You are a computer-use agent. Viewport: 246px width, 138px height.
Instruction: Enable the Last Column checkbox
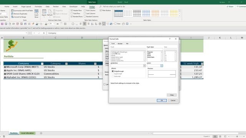click(85, 13)
